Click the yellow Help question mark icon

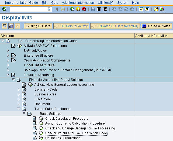tap(156, 9)
